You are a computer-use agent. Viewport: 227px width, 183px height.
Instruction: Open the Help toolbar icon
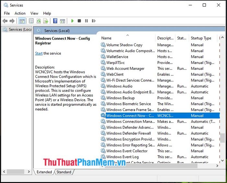55,21
